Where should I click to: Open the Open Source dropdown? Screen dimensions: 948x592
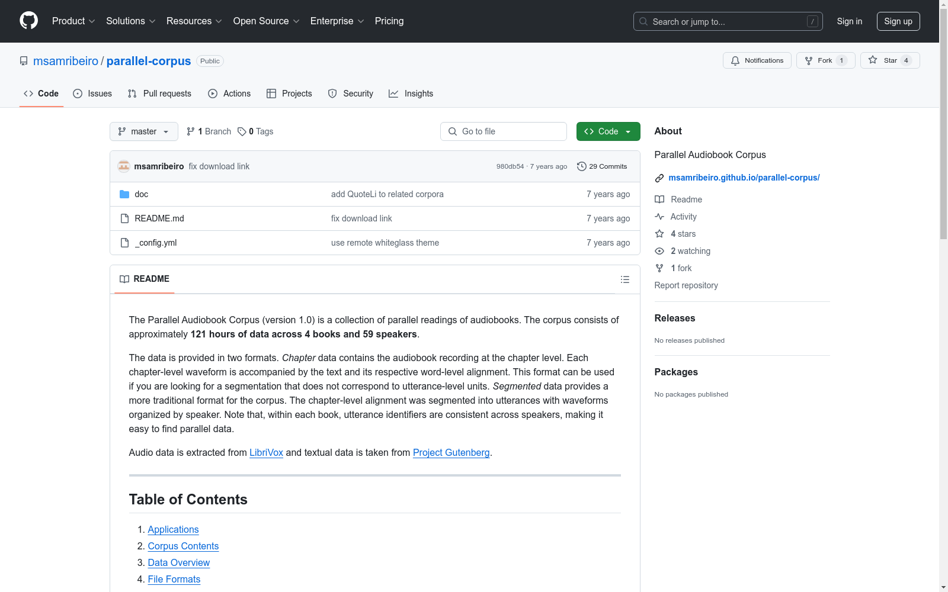pos(267,21)
